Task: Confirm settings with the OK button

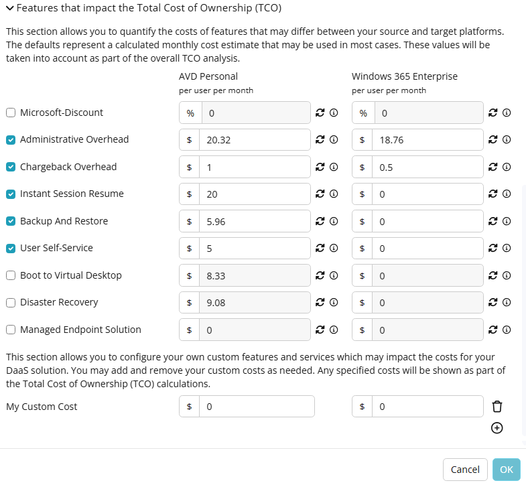Action: pyautogui.click(x=507, y=470)
